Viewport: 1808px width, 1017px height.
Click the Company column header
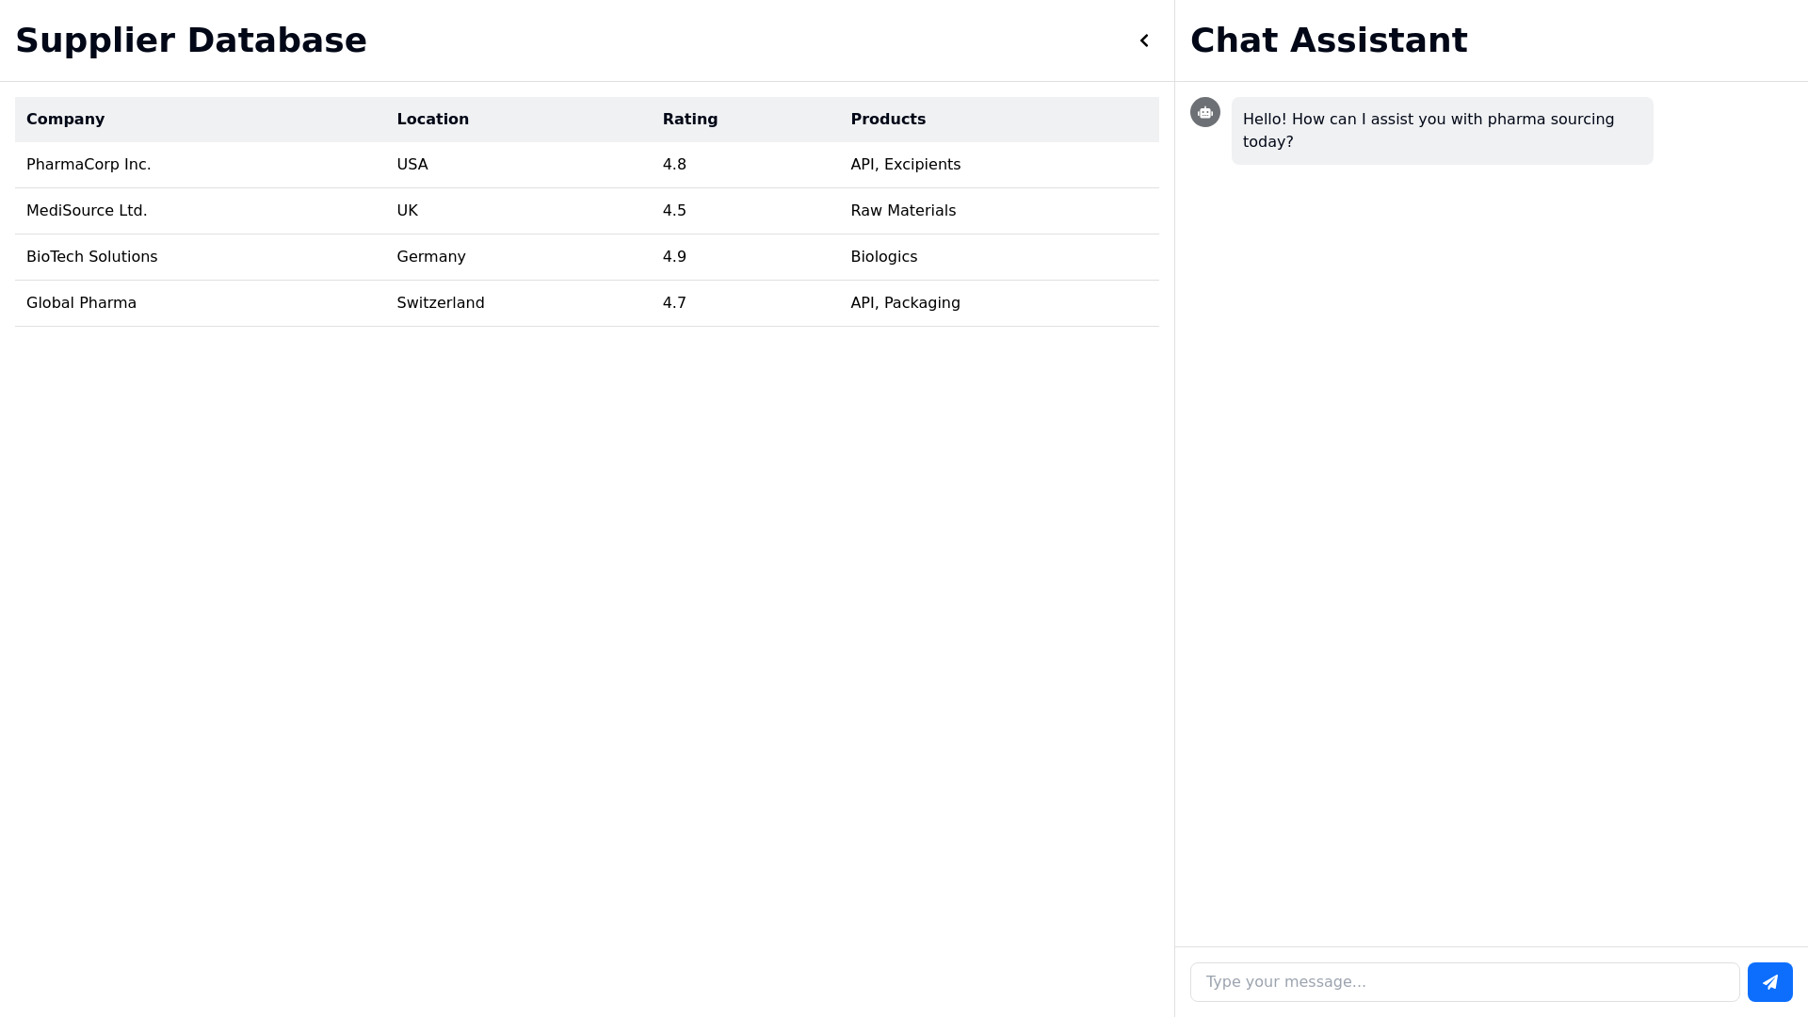coord(65,120)
